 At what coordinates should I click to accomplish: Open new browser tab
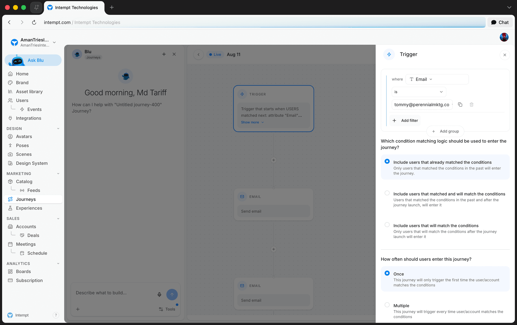click(x=112, y=7)
